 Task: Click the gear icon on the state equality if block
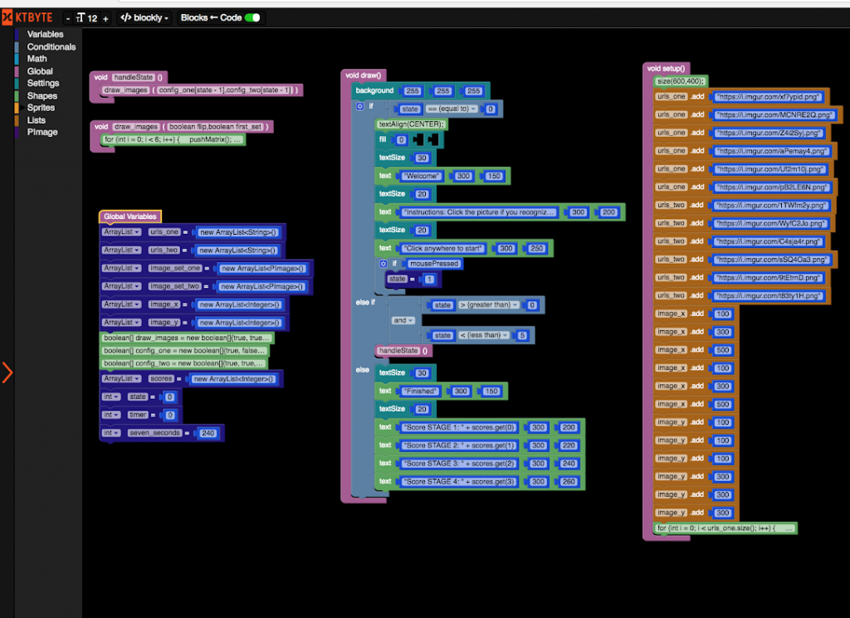tap(360, 107)
